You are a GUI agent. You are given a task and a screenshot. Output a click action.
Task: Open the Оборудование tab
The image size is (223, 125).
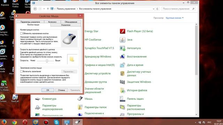coord(71,22)
